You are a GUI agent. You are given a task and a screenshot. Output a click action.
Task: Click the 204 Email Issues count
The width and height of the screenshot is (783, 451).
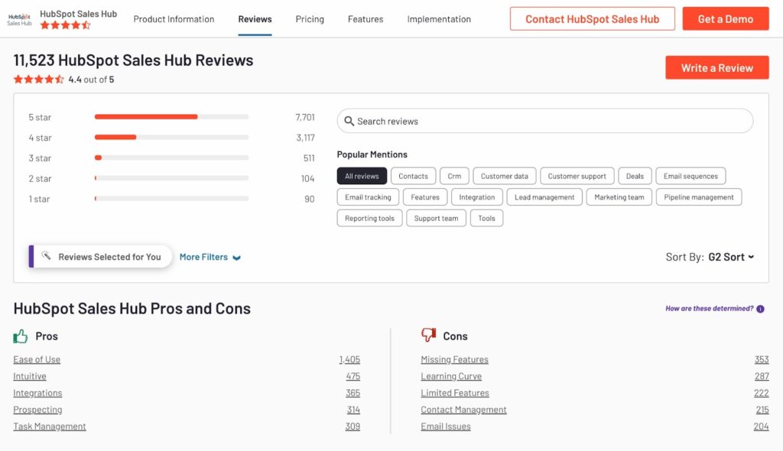(761, 426)
